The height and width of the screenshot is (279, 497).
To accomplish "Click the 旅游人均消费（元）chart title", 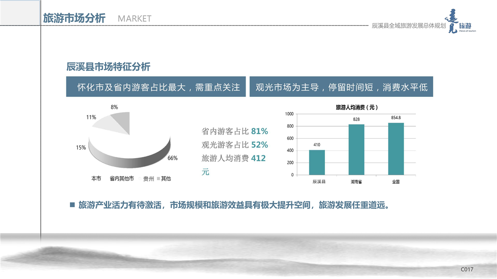I will (356, 107).
